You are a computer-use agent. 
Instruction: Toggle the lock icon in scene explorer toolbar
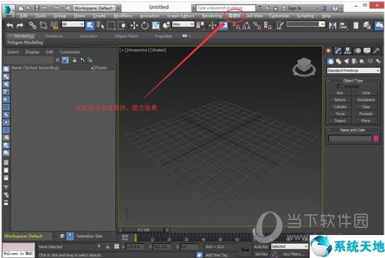75,60
